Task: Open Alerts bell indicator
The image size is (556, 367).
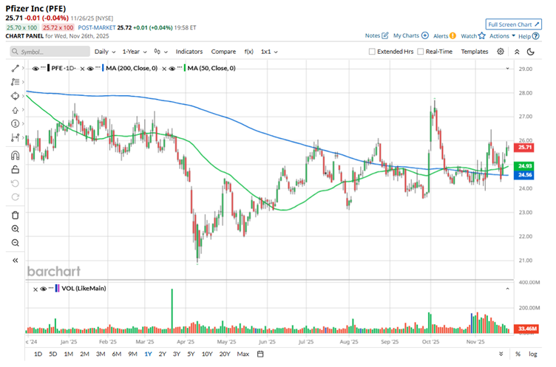Action: 452,35
